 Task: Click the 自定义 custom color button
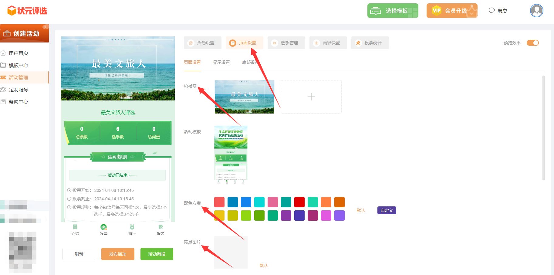coord(387,210)
